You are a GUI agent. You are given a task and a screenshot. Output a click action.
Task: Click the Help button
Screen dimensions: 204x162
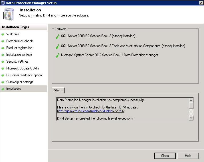(188, 156)
